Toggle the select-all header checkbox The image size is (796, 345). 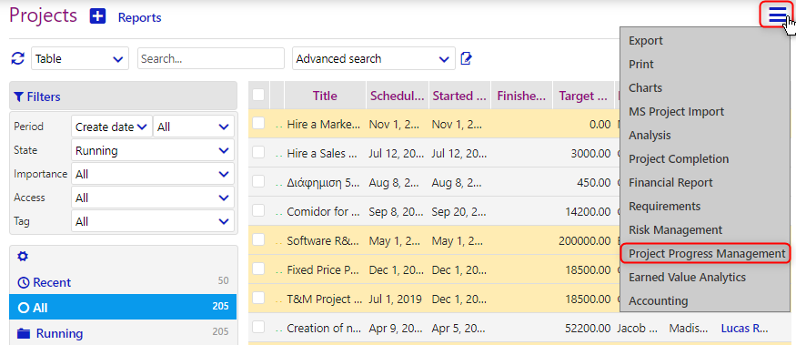pos(258,95)
